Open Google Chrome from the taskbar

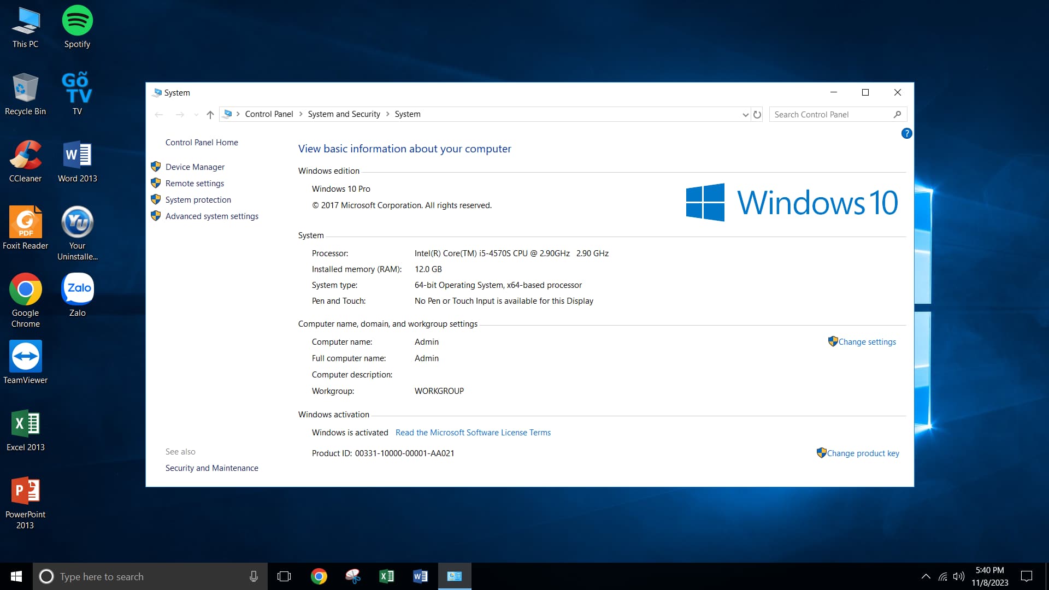(x=319, y=576)
